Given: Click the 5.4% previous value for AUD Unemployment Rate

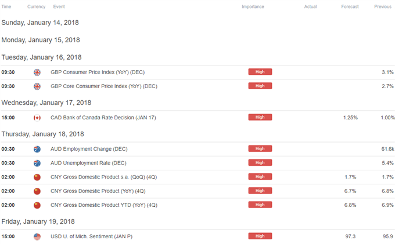Looking at the screenshot, I should pyautogui.click(x=387, y=163).
